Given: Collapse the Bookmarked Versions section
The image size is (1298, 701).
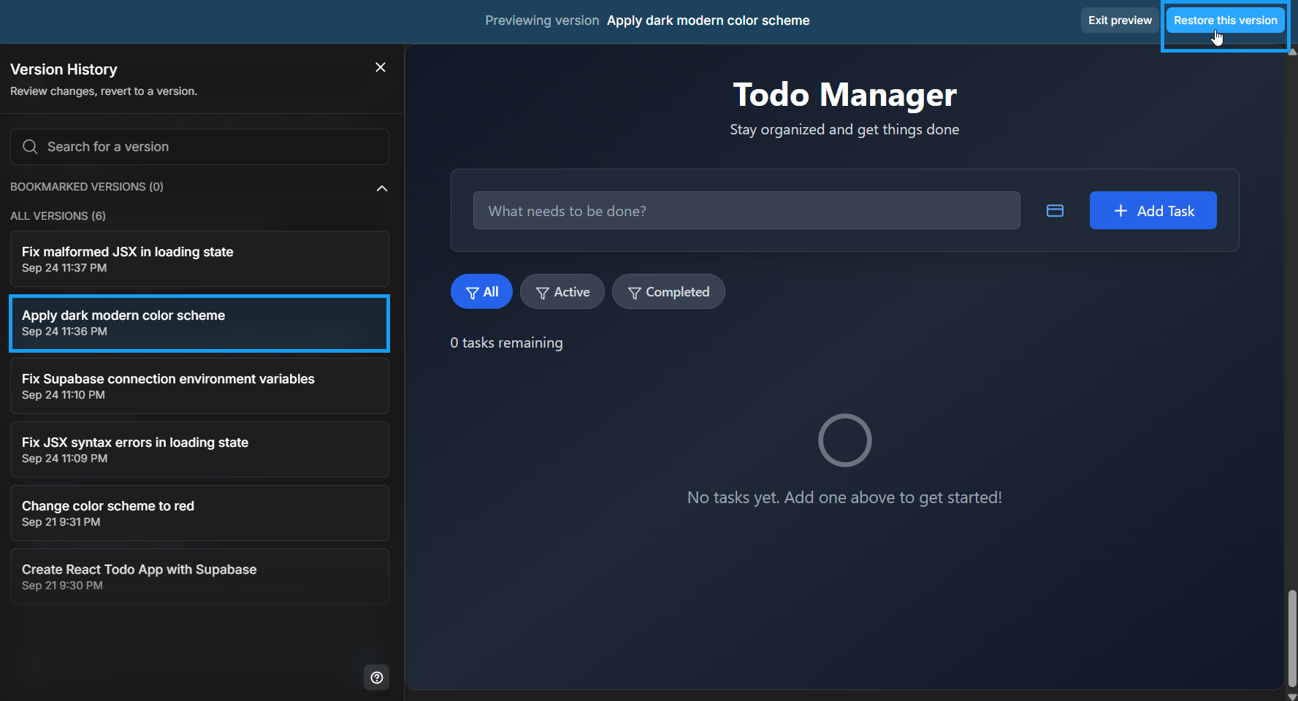Looking at the screenshot, I should [x=382, y=188].
